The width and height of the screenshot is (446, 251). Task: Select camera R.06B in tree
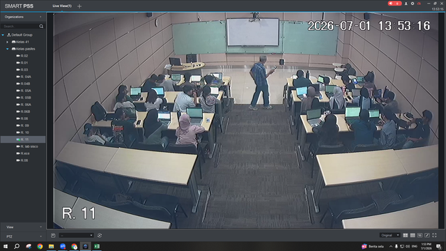tap(25, 112)
